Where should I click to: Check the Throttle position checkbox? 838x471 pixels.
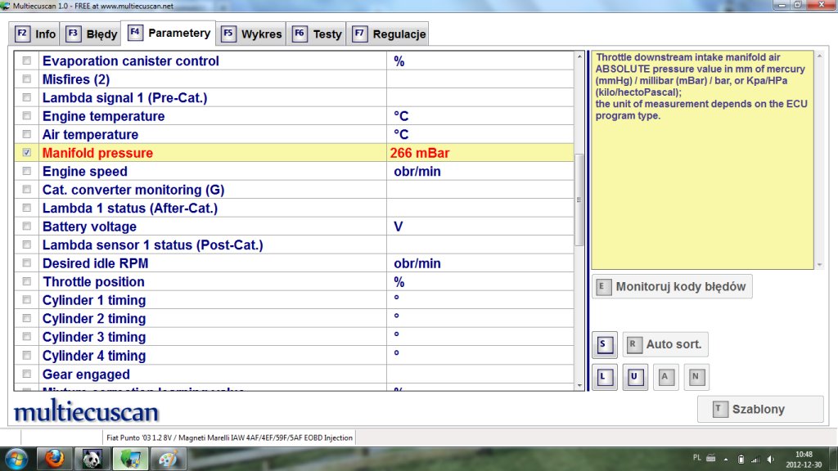point(27,282)
